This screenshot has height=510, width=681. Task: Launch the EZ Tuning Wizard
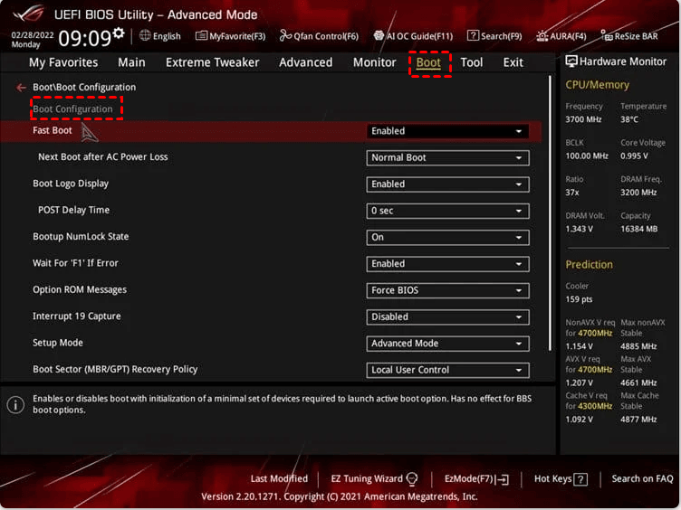(374, 478)
